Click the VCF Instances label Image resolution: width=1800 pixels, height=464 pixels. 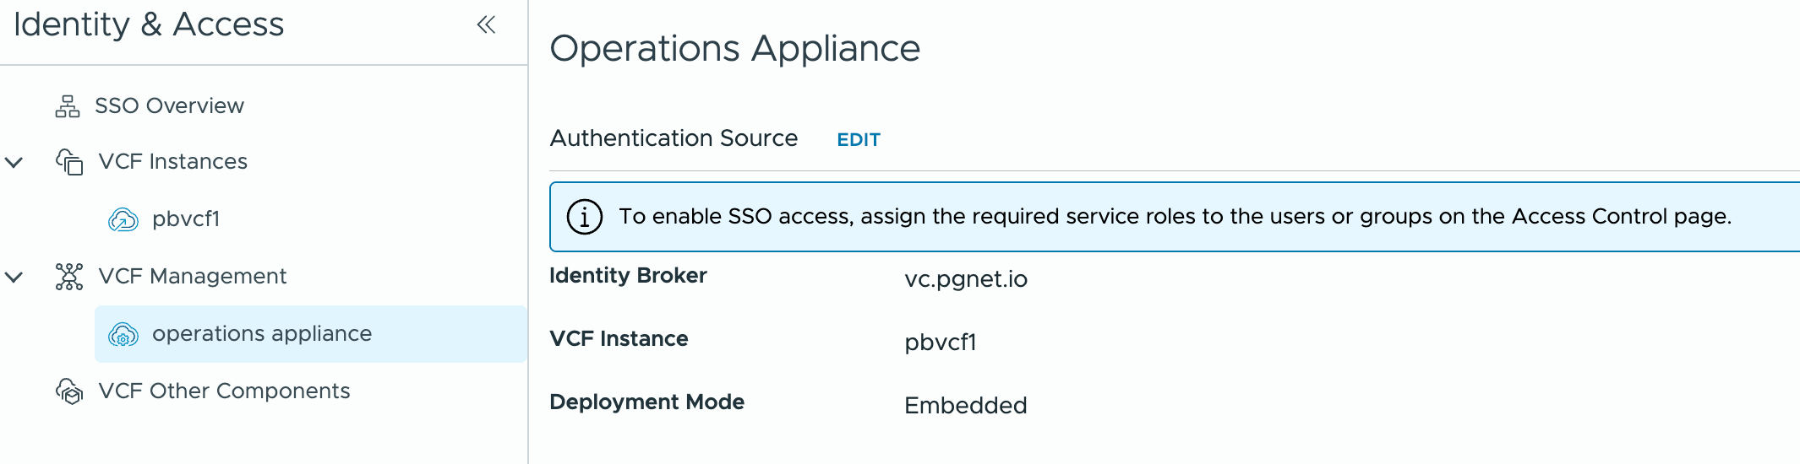tap(172, 162)
